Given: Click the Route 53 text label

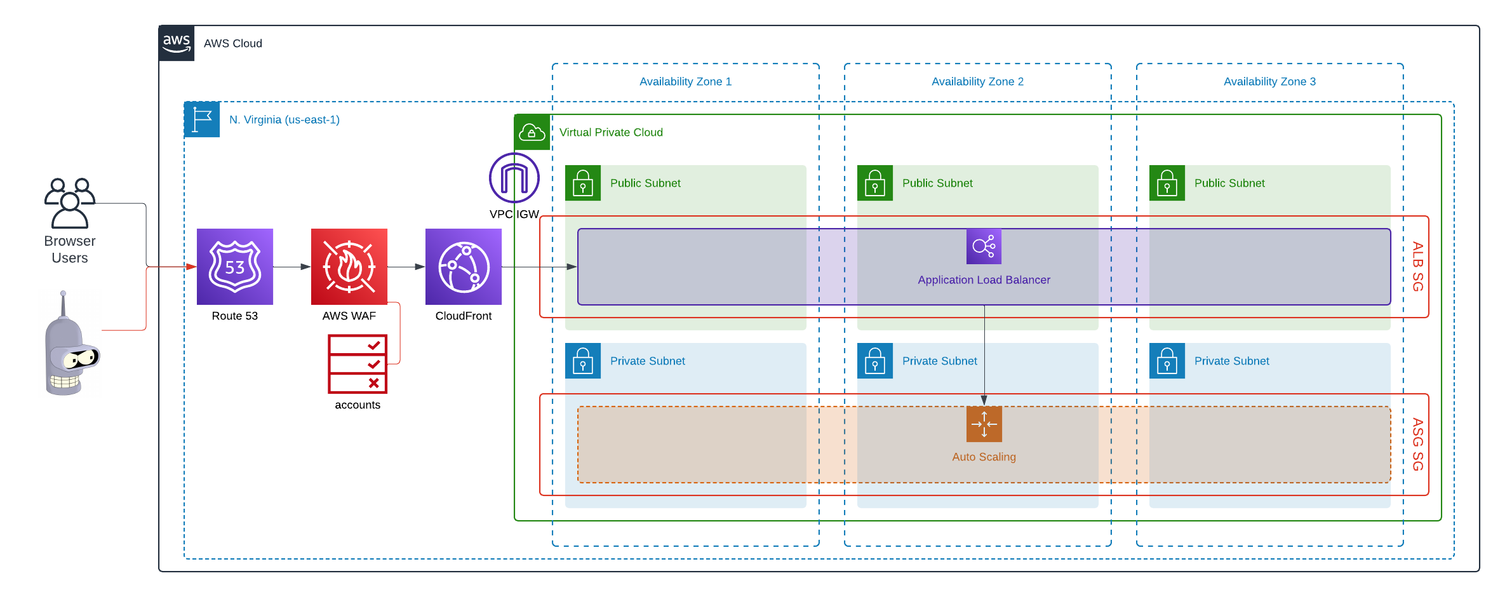Looking at the screenshot, I should 235,316.
